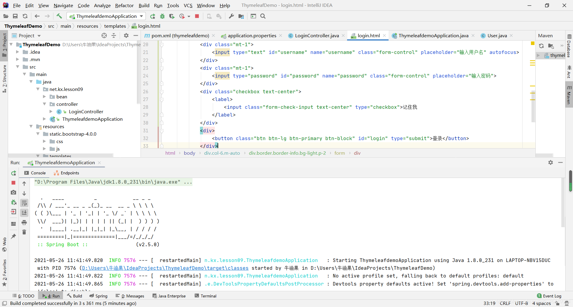Image resolution: width=573 pixels, height=307 pixels.
Task: Open the Terminal tool window button
Action: click(205, 296)
